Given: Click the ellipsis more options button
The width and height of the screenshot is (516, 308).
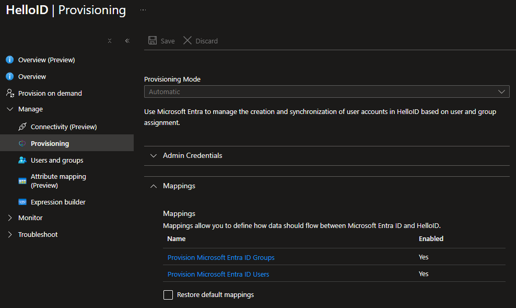Looking at the screenshot, I should [x=143, y=10].
